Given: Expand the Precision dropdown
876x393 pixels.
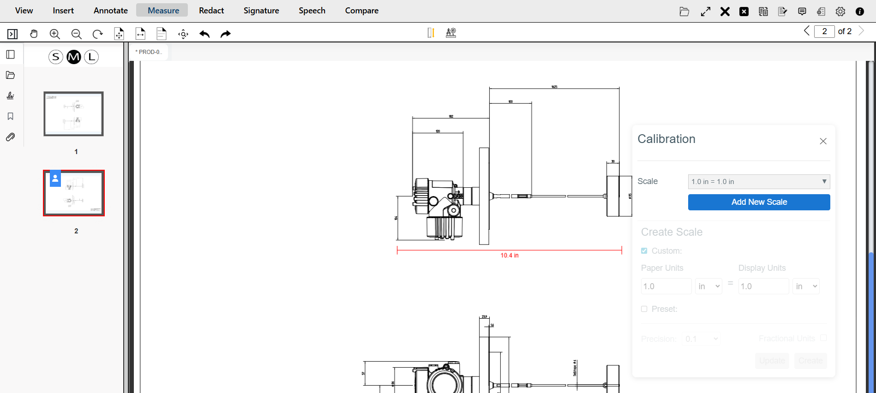Looking at the screenshot, I should tap(701, 339).
